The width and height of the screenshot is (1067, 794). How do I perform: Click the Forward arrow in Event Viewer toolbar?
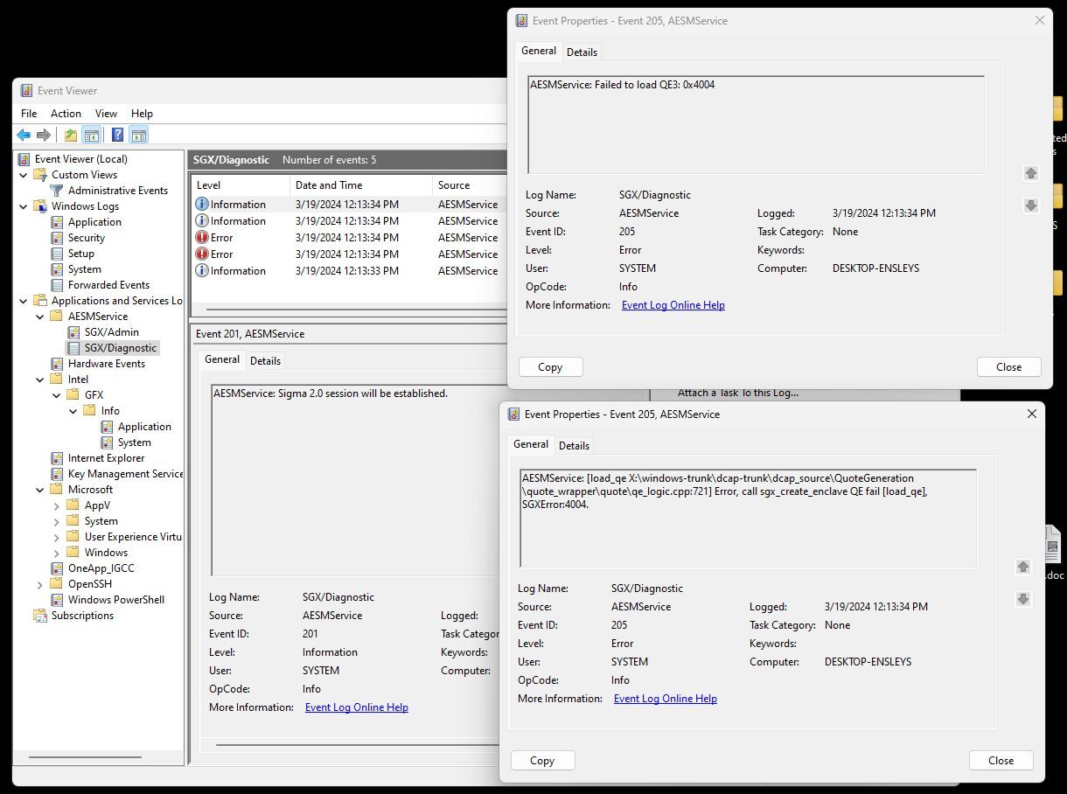(43, 135)
